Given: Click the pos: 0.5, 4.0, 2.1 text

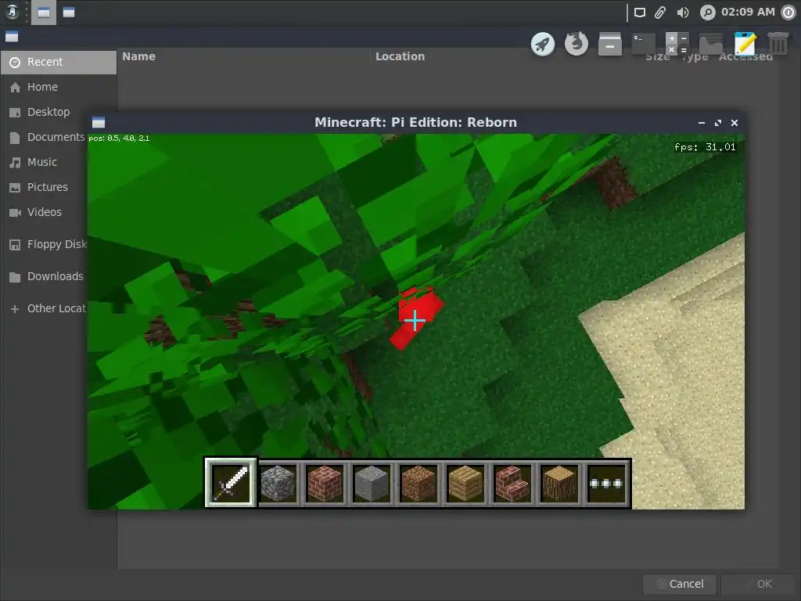Looking at the screenshot, I should (x=119, y=138).
